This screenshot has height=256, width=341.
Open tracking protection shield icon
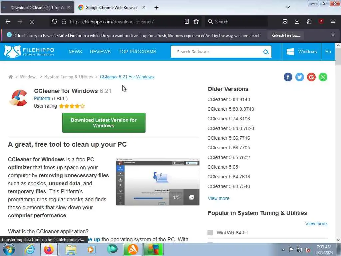pyautogui.click(x=55, y=22)
